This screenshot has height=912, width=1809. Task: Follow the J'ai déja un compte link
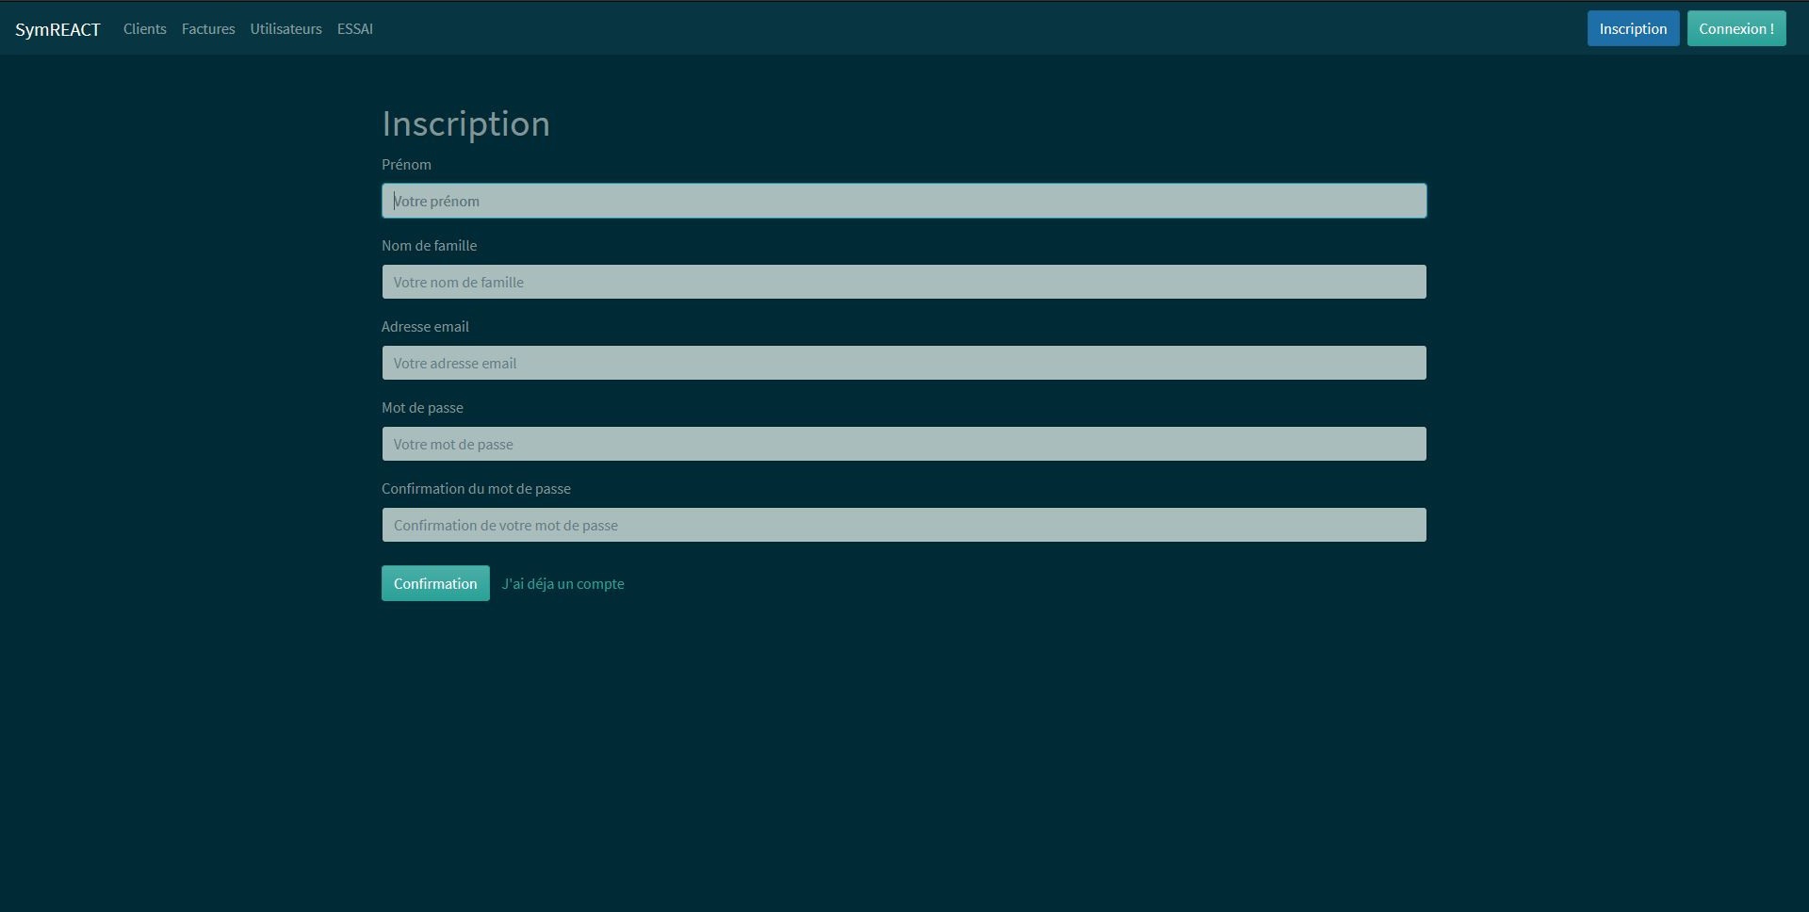(x=562, y=584)
